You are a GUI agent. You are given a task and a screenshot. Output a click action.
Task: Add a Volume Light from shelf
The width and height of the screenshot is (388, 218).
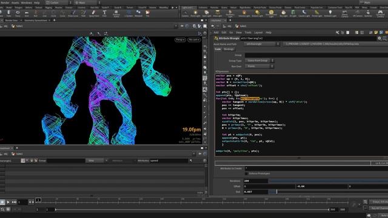244,13
